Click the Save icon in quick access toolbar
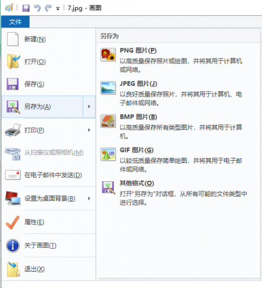The width and height of the screenshot is (262, 288). pos(26,8)
